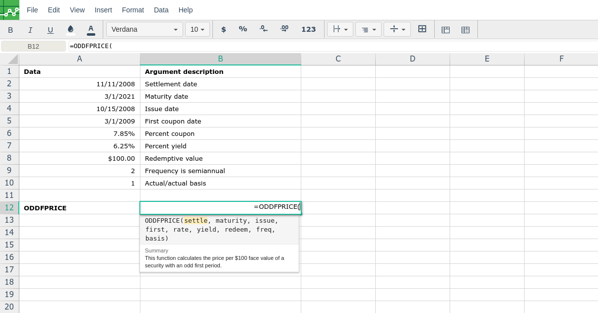Open the 123 number format options
The height and width of the screenshot is (313, 598).
tap(308, 29)
